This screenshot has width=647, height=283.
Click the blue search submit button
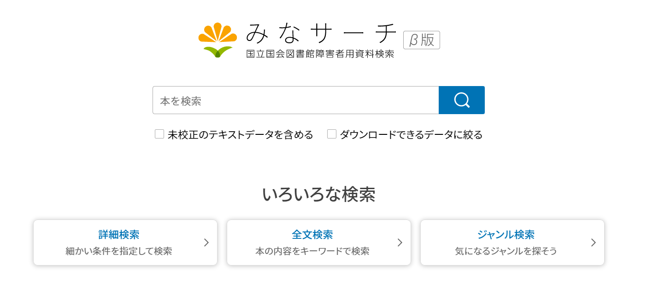pyautogui.click(x=461, y=100)
